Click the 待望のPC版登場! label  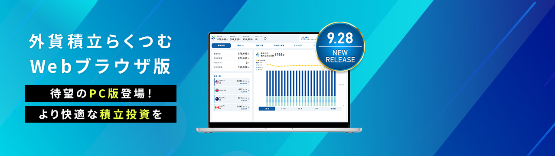(100, 93)
